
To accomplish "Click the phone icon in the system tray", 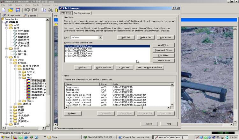I will tap(222, 137).
